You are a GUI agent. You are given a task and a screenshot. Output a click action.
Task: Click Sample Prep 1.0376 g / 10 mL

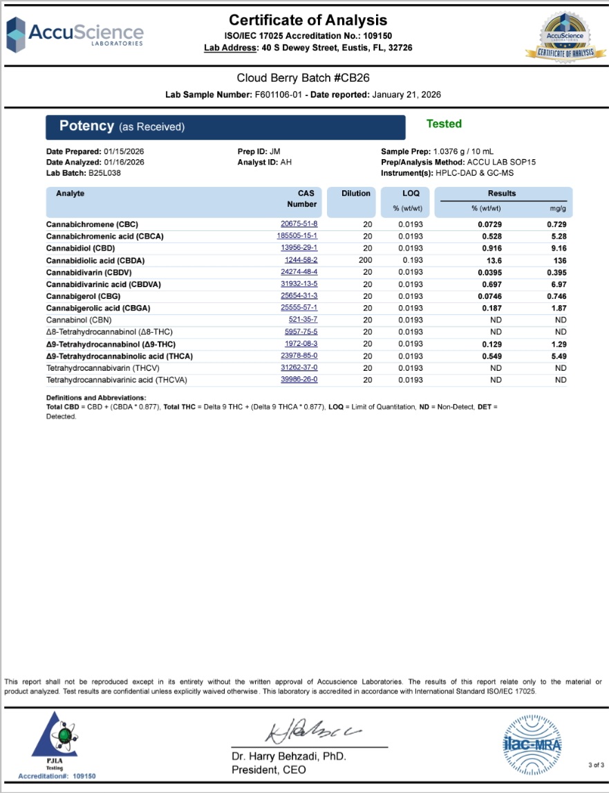(x=437, y=152)
